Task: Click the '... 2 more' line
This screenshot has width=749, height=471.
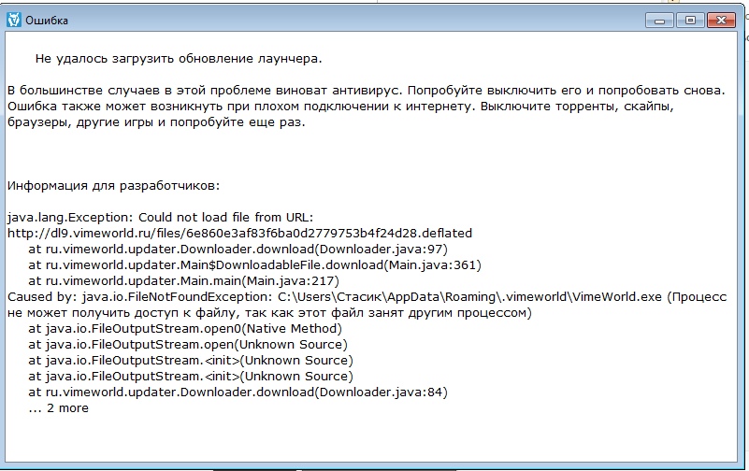Action: 58,408
